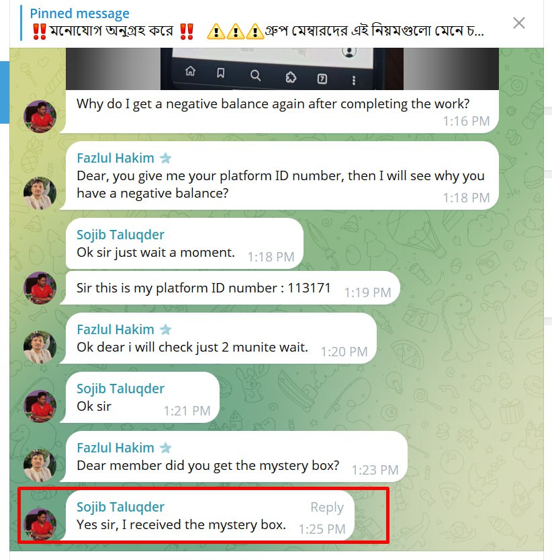Image resolution: width=552 pixels, height=560 pixels.
Task: Click the tab counter icon showing 7
Action: point(322,79)
